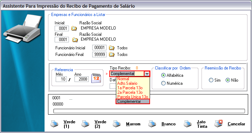This screenshot has width=252, height=133.
Task: Open folder lookup for initial company
Action: click(x=74, y=28)
